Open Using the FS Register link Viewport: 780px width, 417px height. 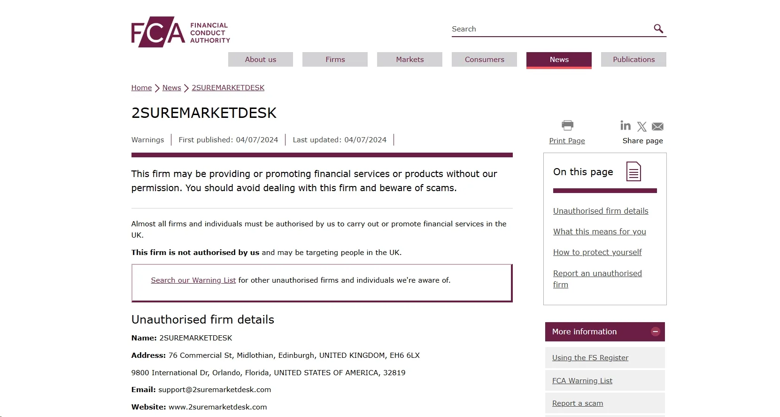[590, 358]
